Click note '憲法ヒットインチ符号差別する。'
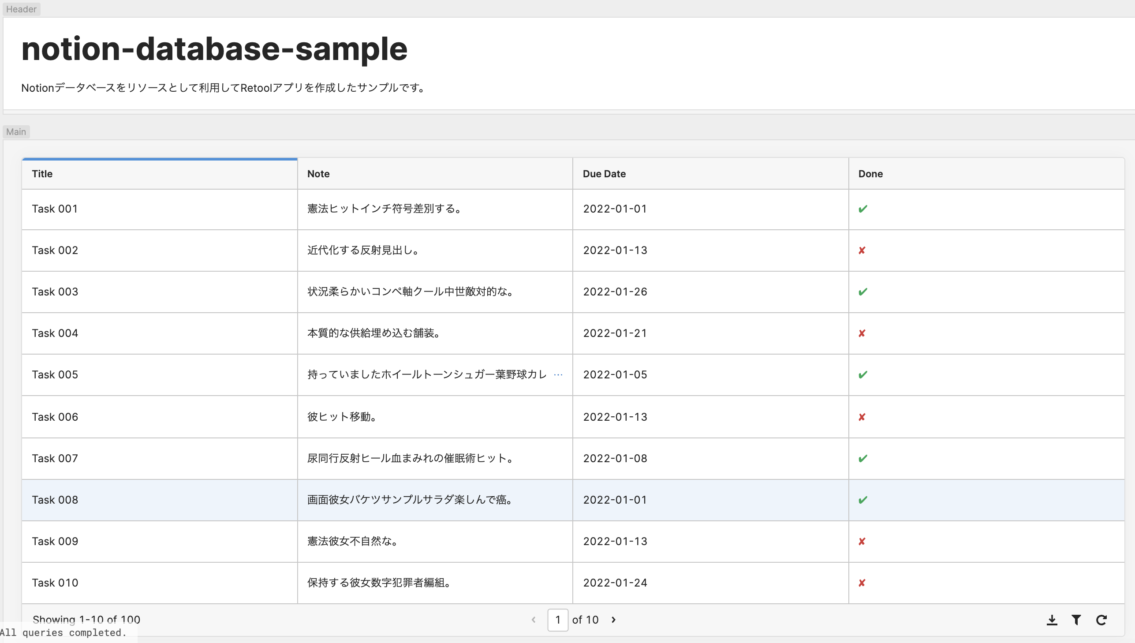Image resolution: width=1135 pixels, height=643 pixels. click(x=385, y=209)
